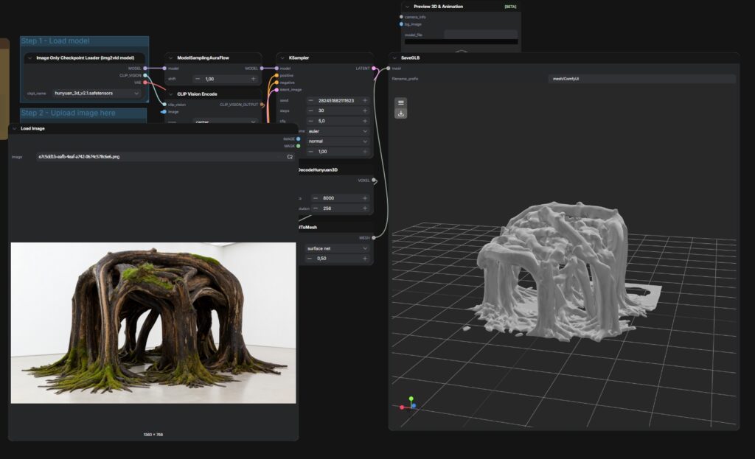755x459 pixels.
Task: Click the download icon in SaveGLB viewer
Action: [x=400, y=113]
